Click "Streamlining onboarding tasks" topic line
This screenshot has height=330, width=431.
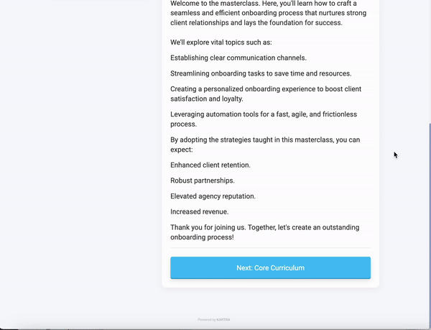(x=261, y=73)
